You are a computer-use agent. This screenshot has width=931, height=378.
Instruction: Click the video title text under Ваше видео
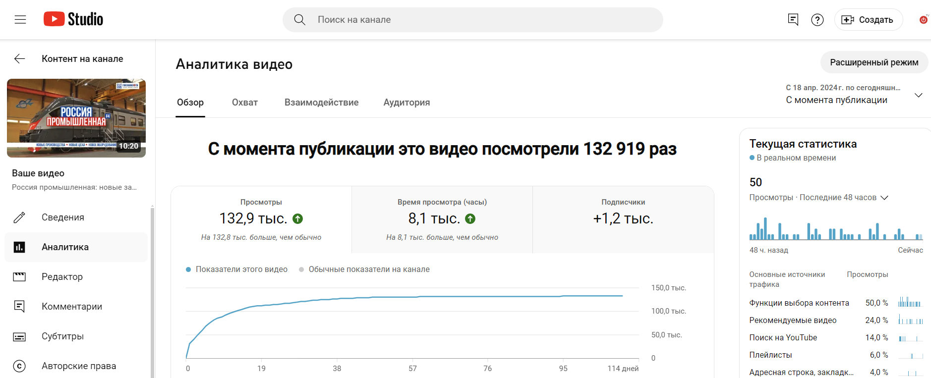74,187
